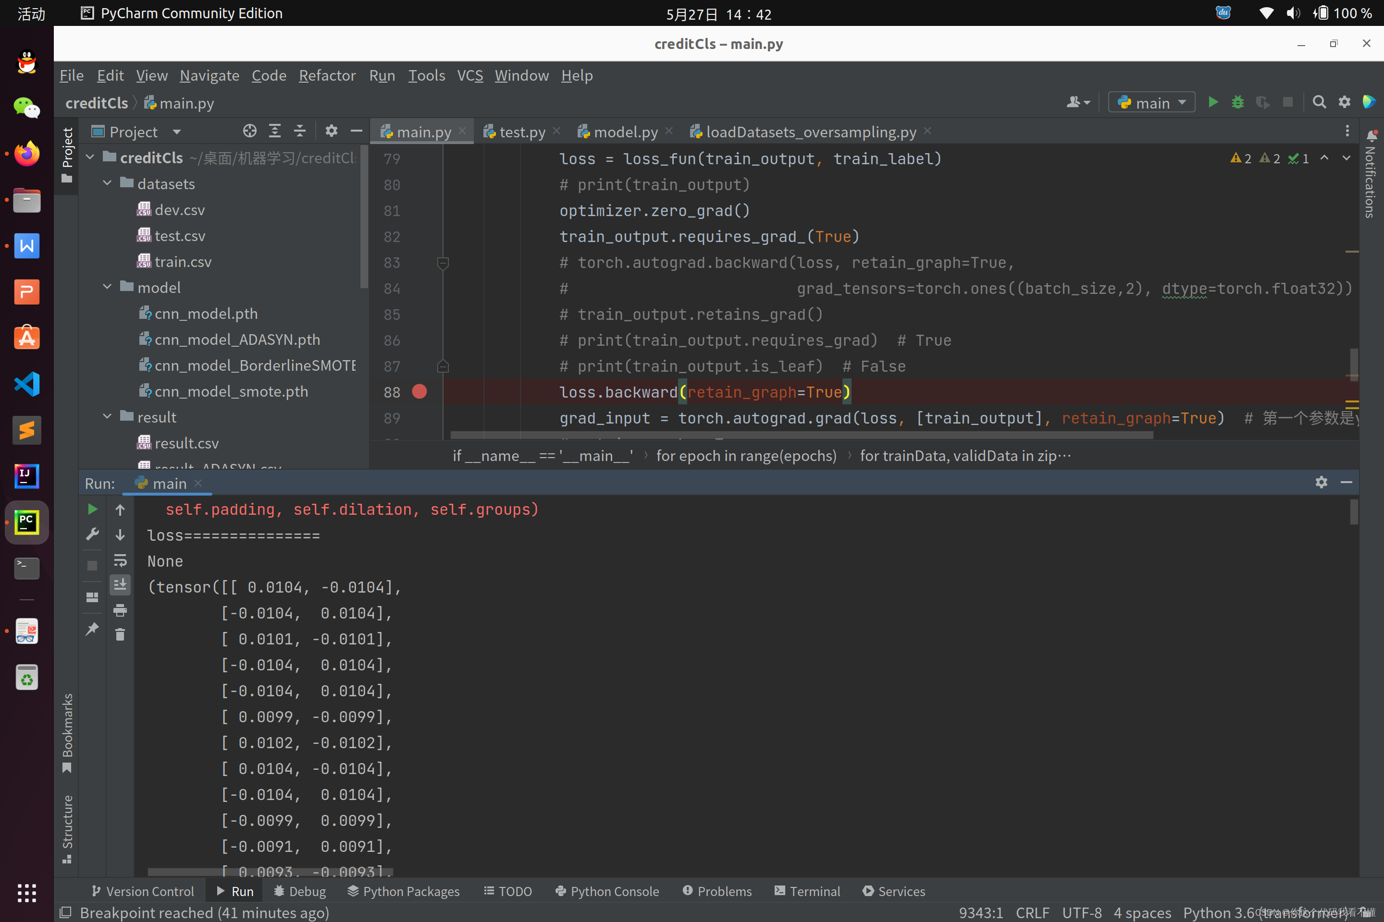Viewport: 1384px width, 922px height.
Task: Open Visual Studio Code from the dock
Action: coord(26,383)
